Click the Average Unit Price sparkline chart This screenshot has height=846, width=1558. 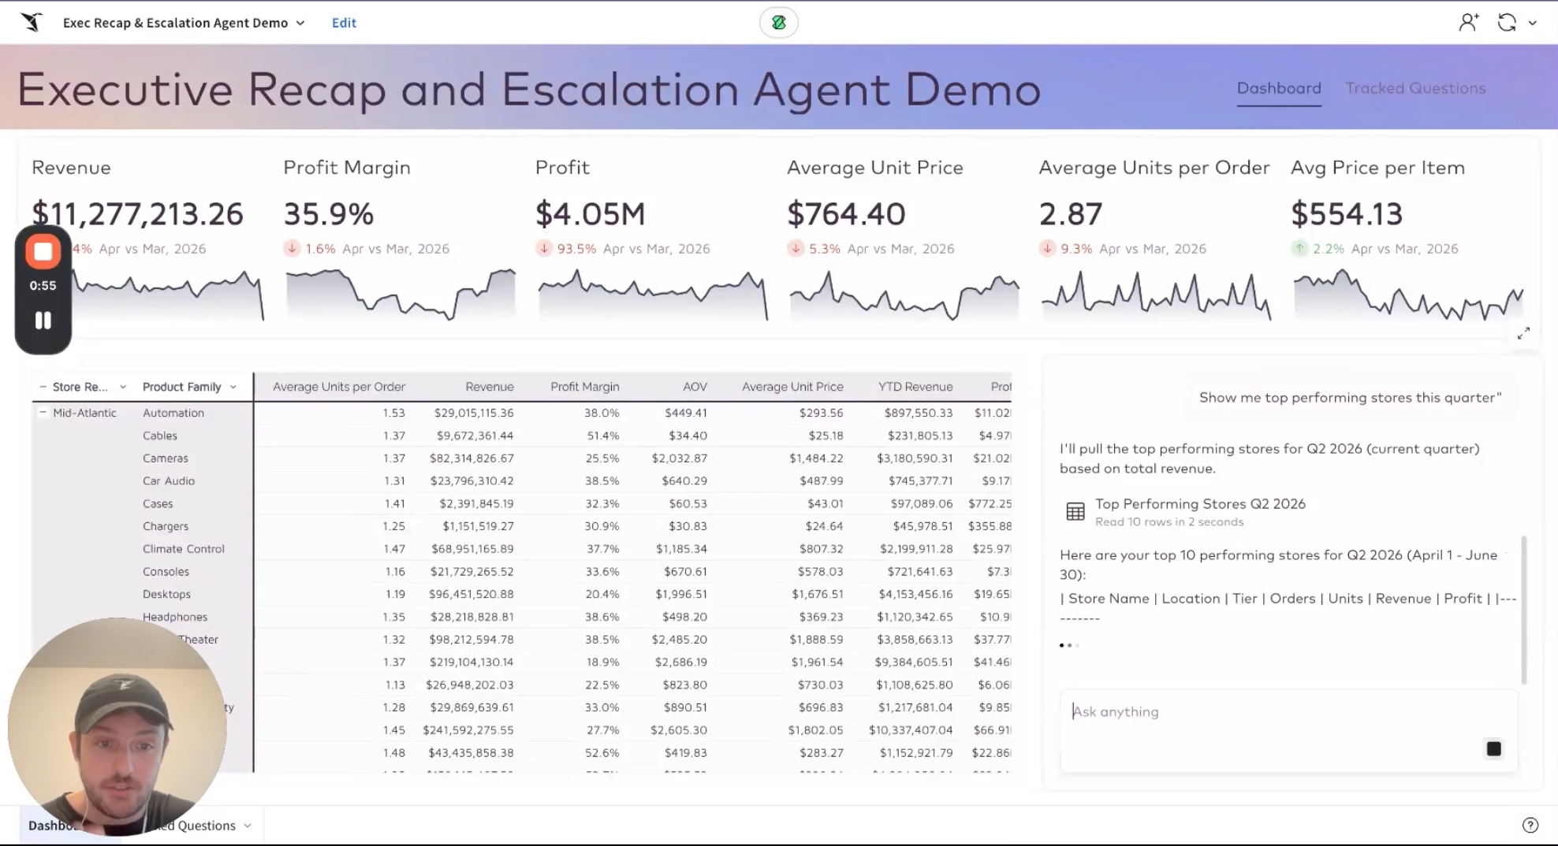(x=904, y=295)
